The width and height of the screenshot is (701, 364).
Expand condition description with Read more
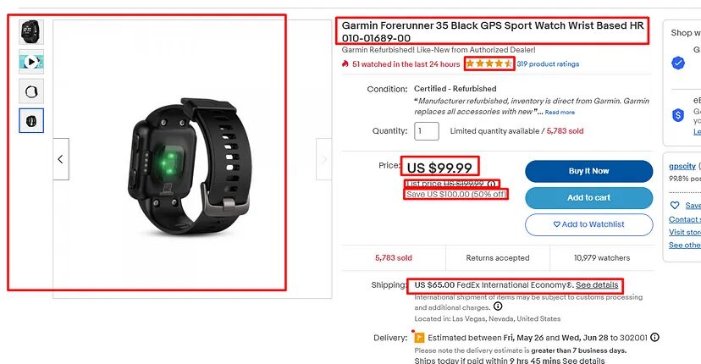click(560, 113)
